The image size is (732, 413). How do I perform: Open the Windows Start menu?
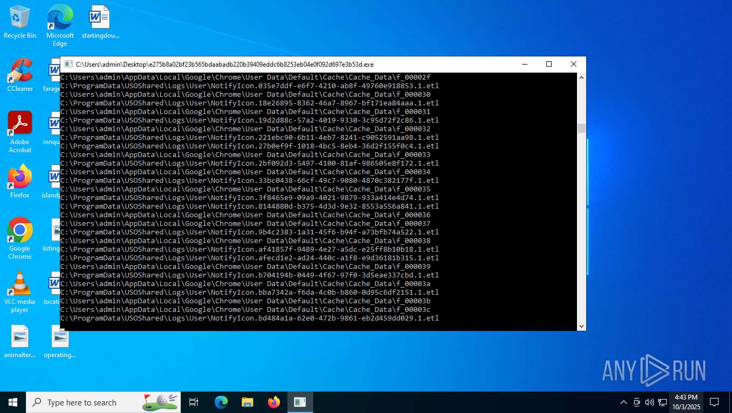13,402
